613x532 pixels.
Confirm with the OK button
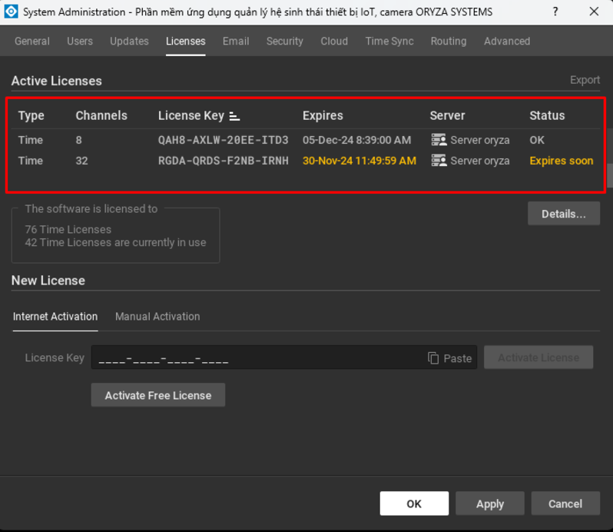414,504
